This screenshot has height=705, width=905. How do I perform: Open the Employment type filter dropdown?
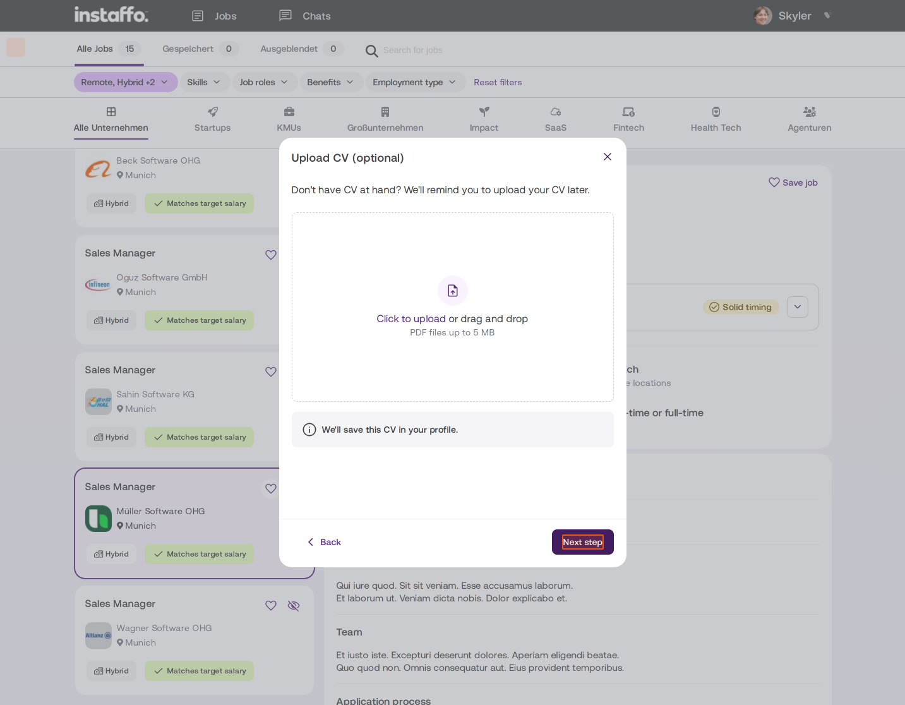414,82
